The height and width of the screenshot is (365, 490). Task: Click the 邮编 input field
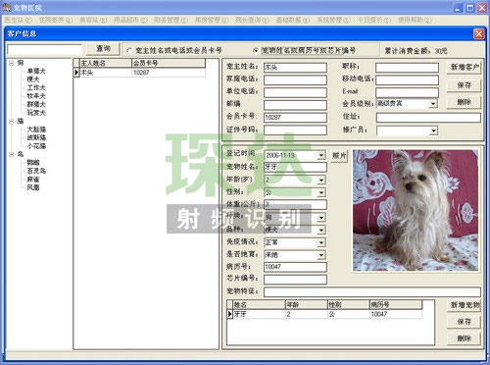coord(295,105)
